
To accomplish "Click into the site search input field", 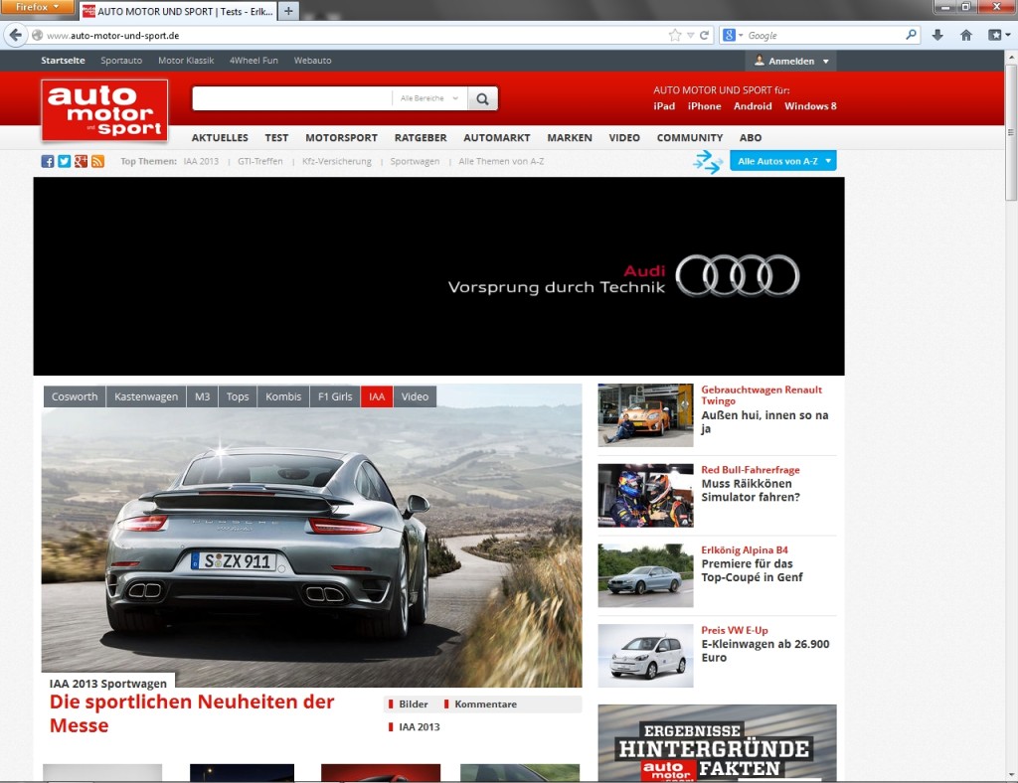I will click(x=292, y=98).
